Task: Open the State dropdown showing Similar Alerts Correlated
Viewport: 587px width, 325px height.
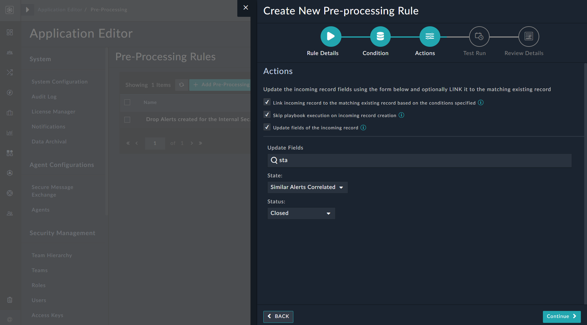Action: (x=307, y=187)
